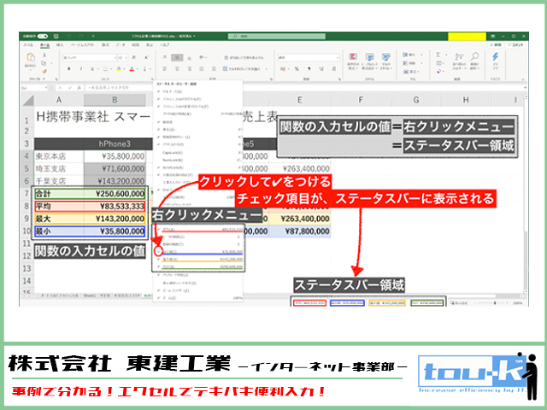
Task: Click the wrap text button
Action: click(x=244, y=57)
